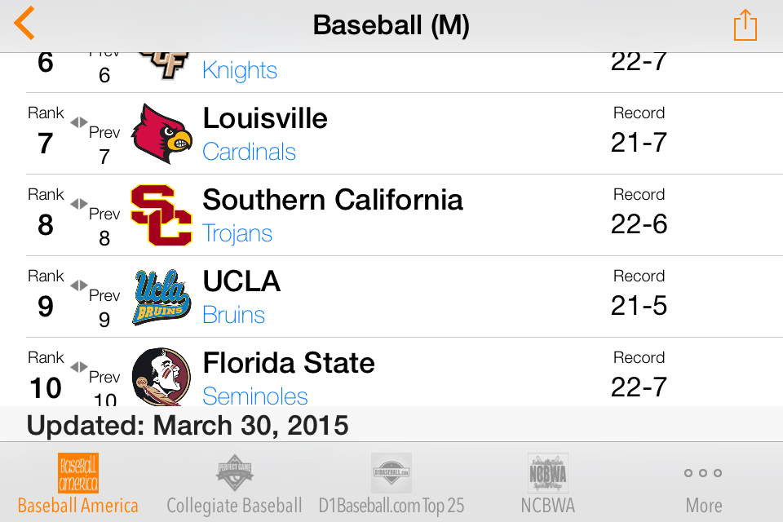783x522 pixels.
Task: Open the Cardinals team link
Action: (250, 152)
